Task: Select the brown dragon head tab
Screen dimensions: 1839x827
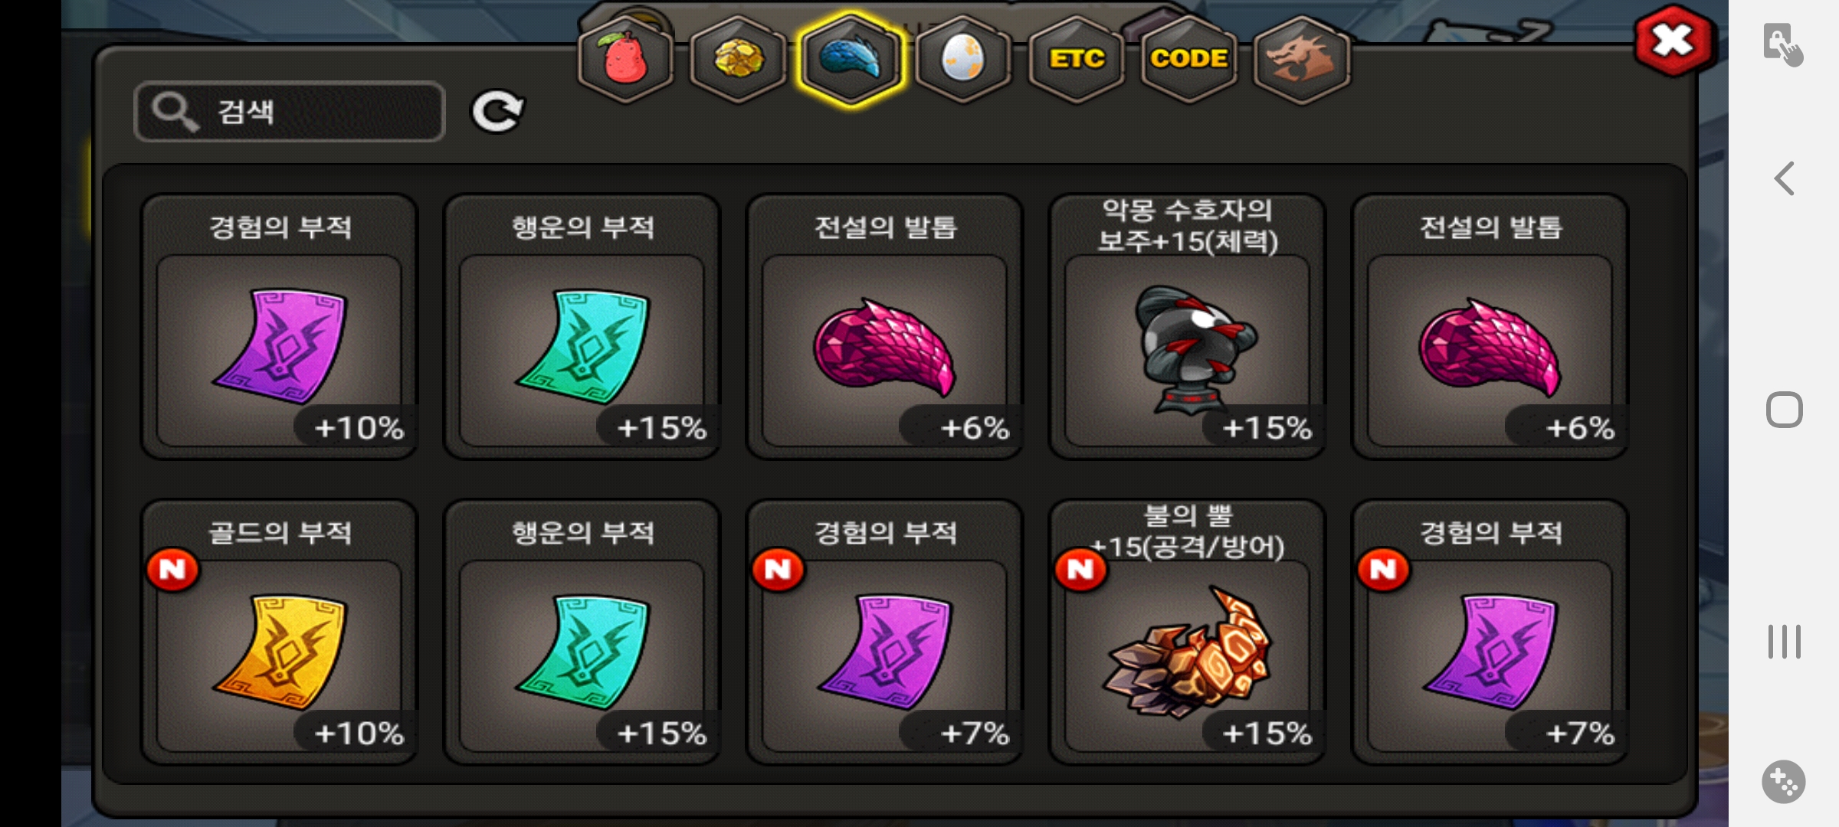Action: 1301,59
